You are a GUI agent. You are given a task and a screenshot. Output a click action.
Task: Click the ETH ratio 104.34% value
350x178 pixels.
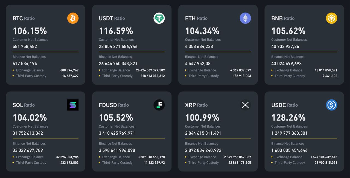point(202,31)
